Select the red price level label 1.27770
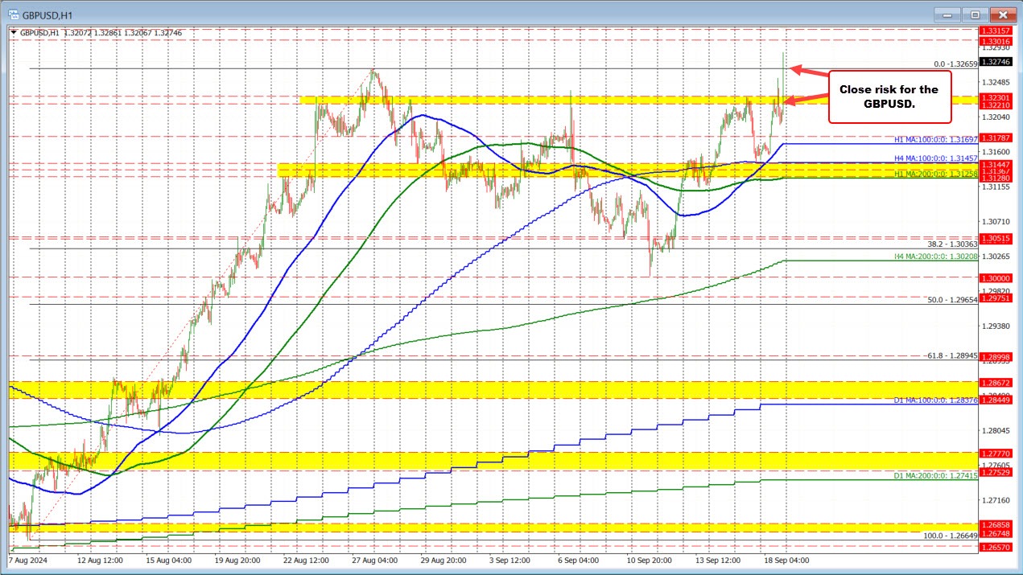Screen dimensions: 1023x575 coord(995,454)
